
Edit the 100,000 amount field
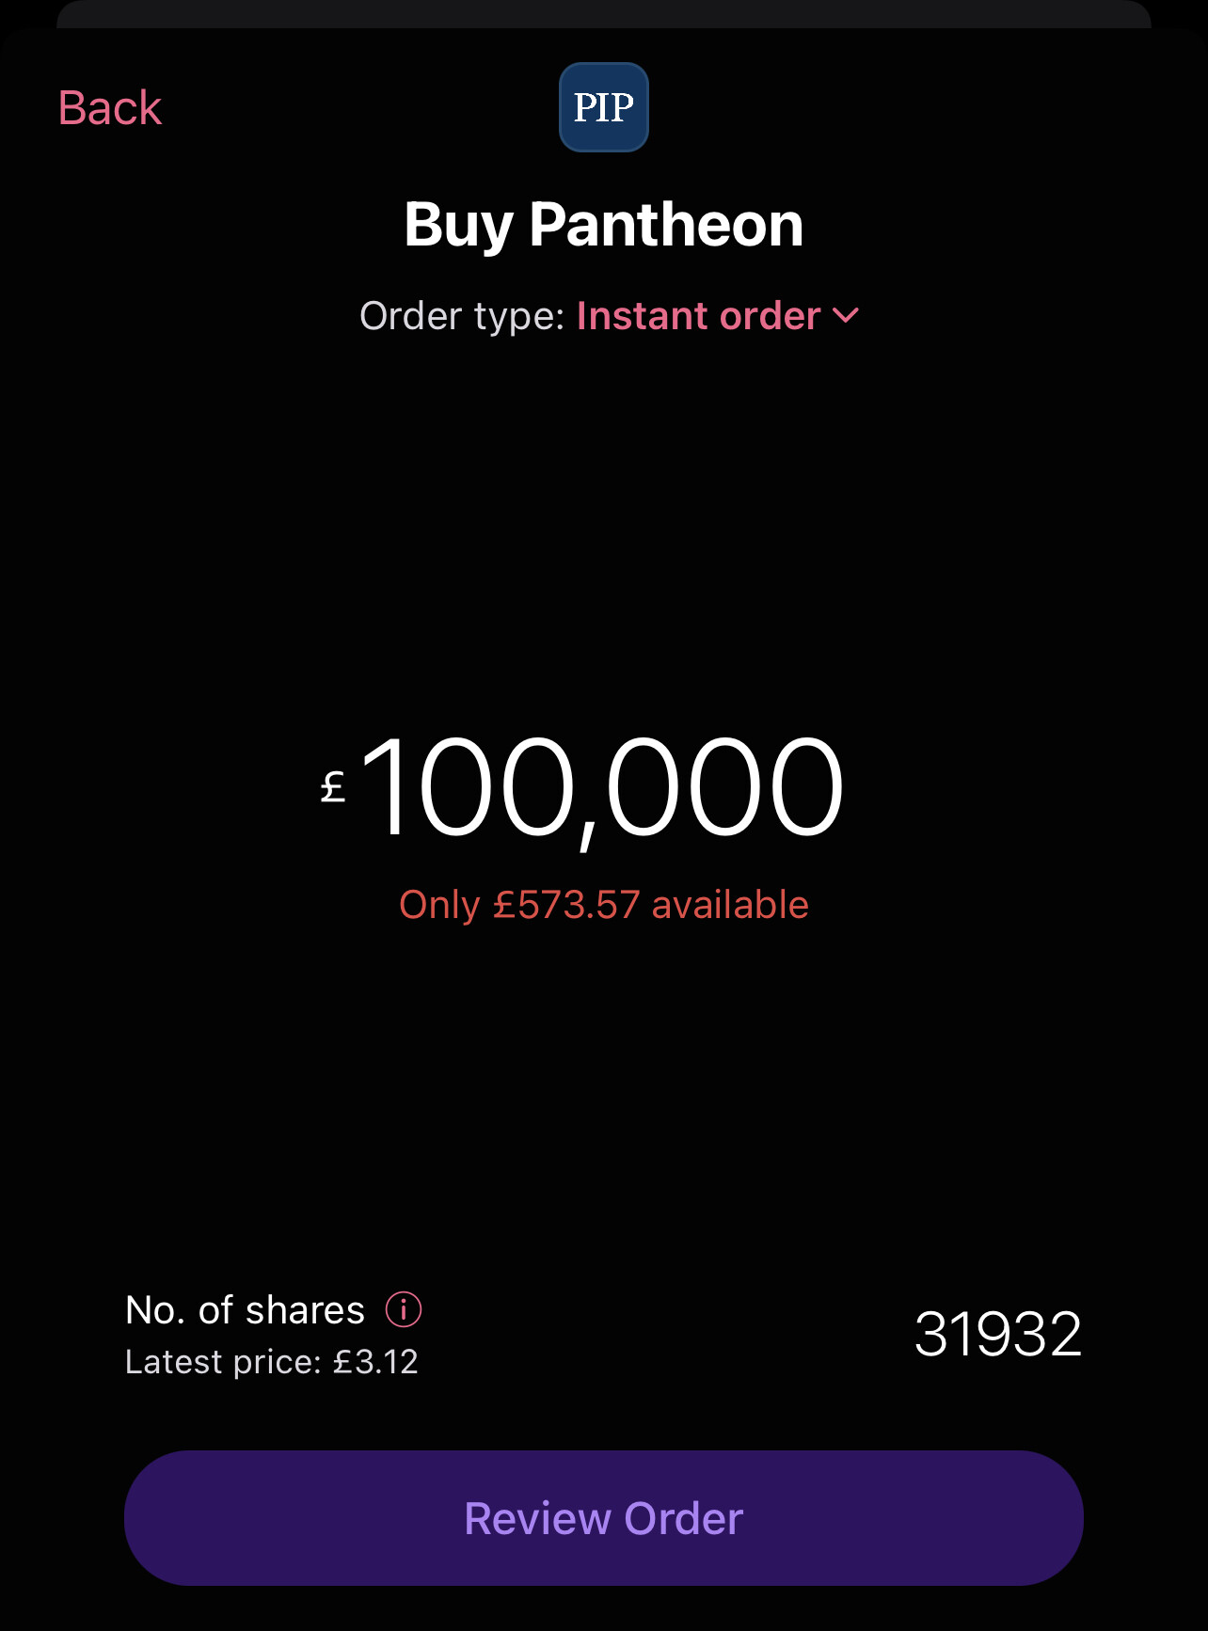pyautogui.click(x=583, y=788)
